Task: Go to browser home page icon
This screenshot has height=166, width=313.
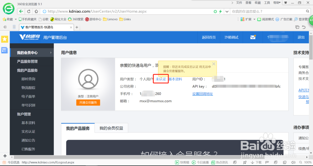Action: tap(36, 12)
